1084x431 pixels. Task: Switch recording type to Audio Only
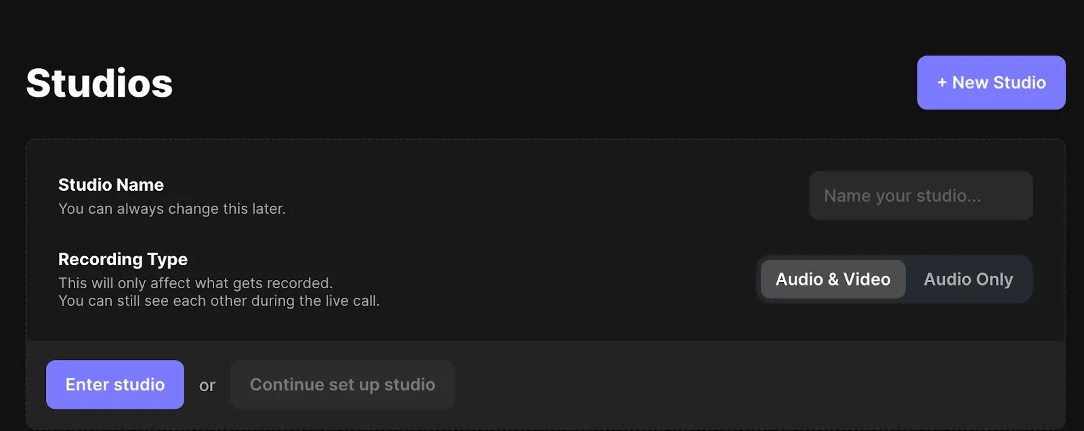coord(968,279)
